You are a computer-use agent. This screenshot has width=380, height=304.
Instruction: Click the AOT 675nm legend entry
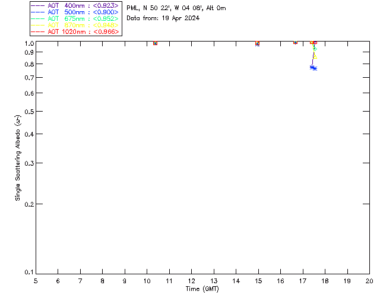click(x=75, y=18)
